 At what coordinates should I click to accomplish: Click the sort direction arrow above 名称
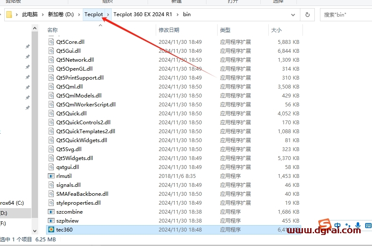point(101,26)
